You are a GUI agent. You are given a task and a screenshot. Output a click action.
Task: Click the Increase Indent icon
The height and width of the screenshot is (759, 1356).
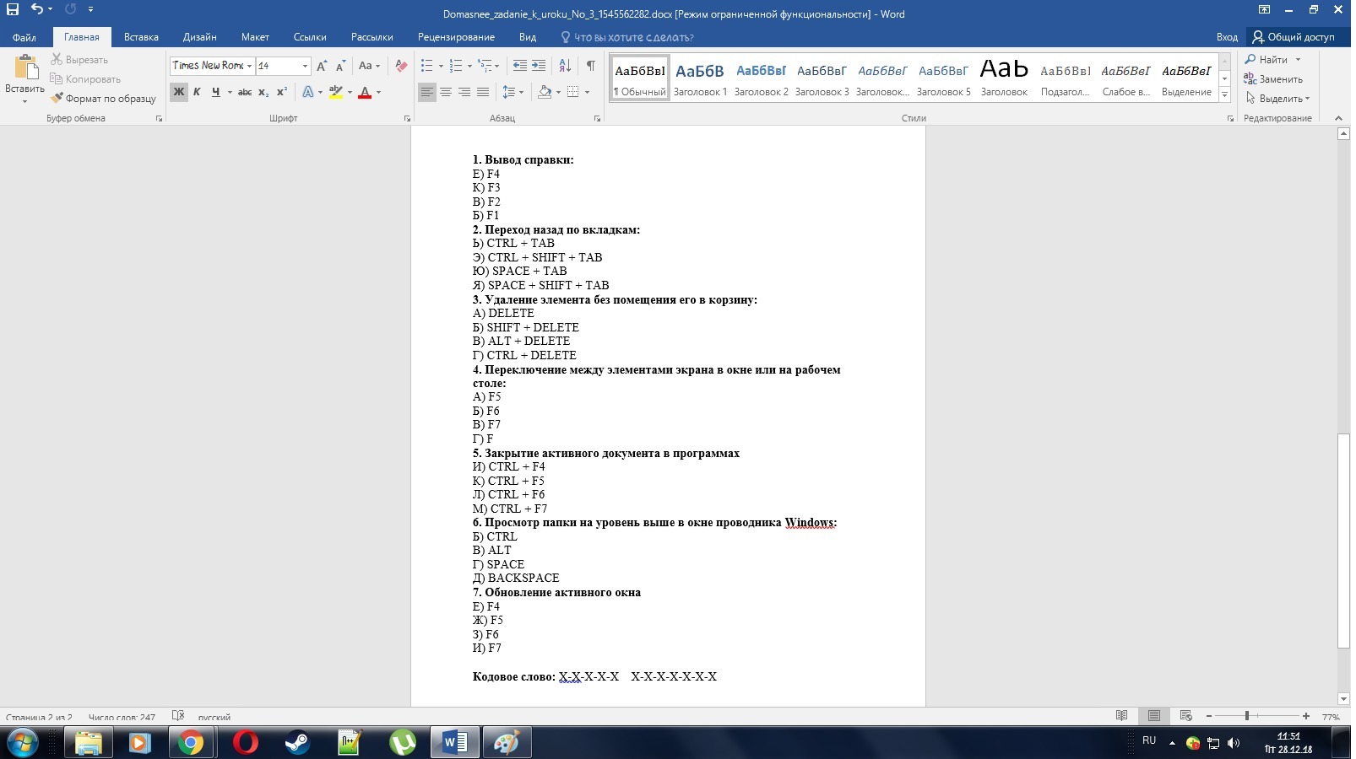tap(539, 66)
